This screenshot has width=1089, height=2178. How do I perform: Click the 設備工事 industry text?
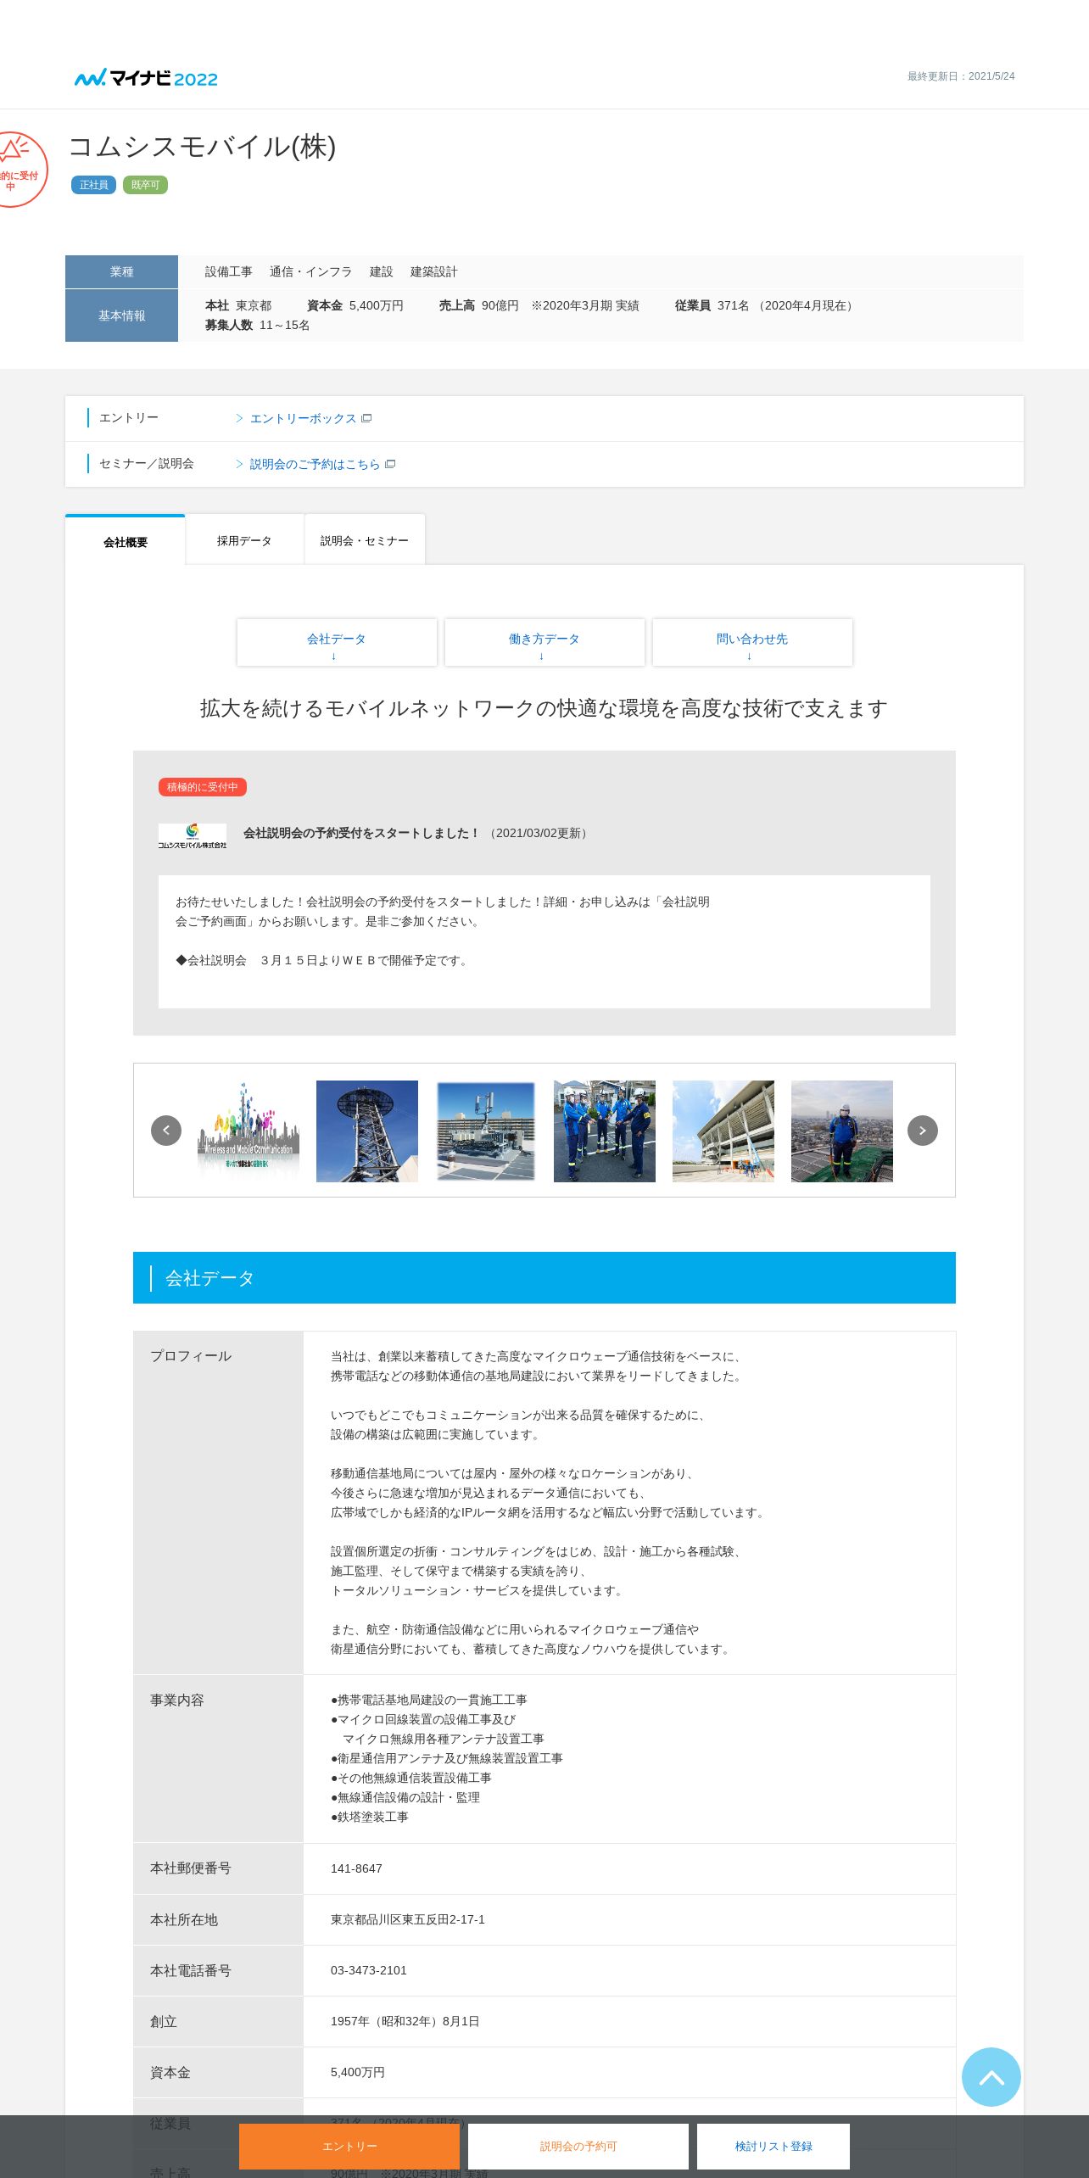[x=229, y=272]
